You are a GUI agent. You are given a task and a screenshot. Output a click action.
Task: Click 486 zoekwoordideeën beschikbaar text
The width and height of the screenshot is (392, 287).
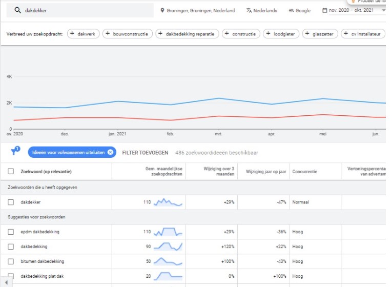click(x=217, y=153)
